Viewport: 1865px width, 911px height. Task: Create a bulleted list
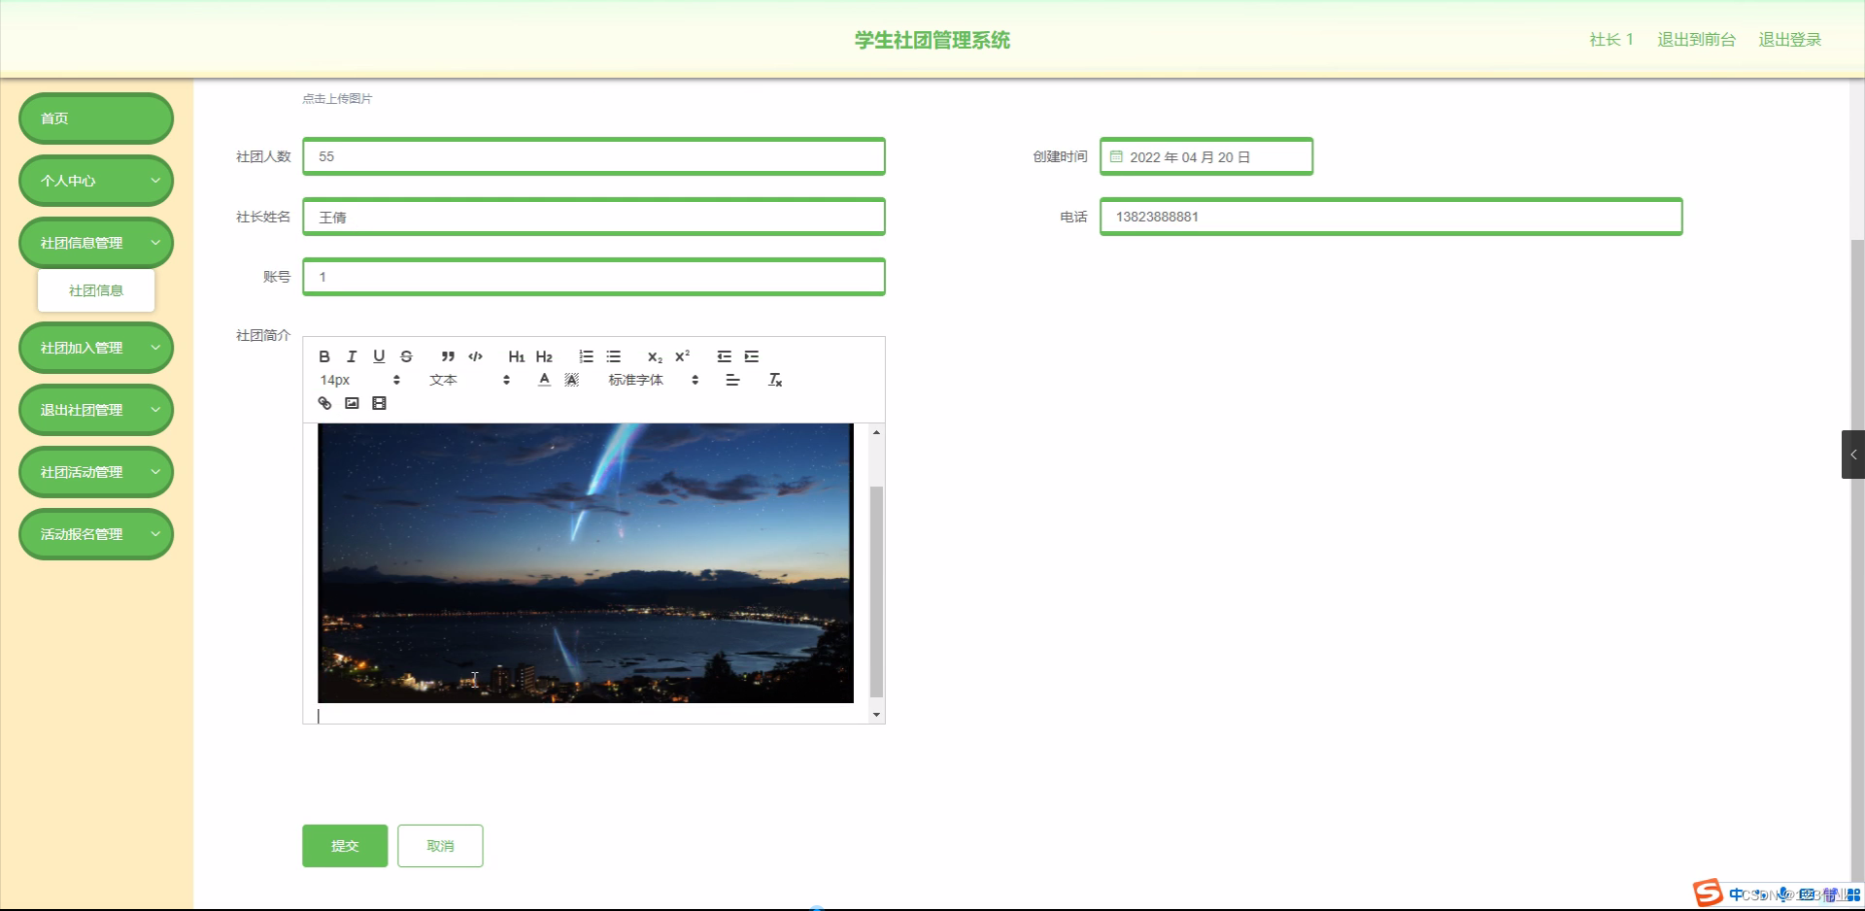point(613,356)
